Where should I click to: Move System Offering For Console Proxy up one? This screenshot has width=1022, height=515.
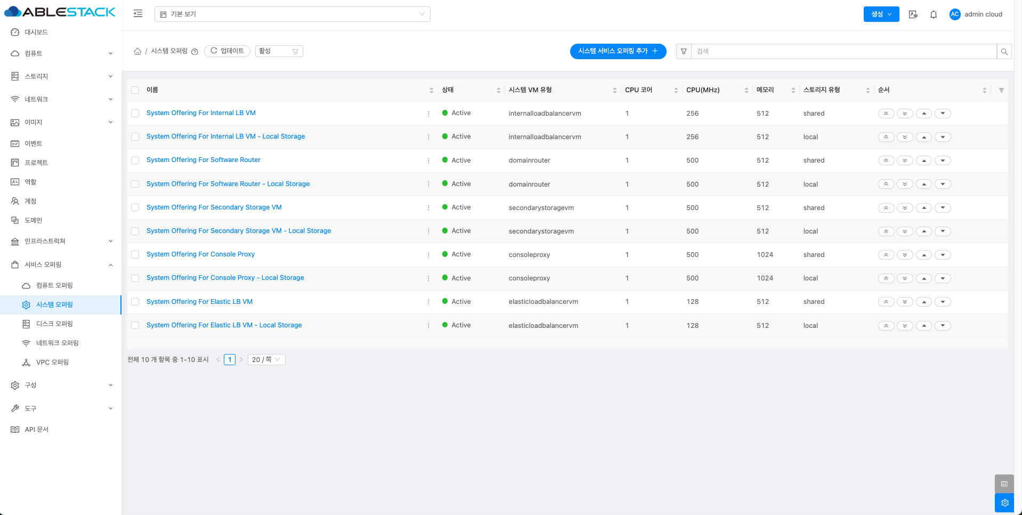pyautogui.click(x=924, y=255)
